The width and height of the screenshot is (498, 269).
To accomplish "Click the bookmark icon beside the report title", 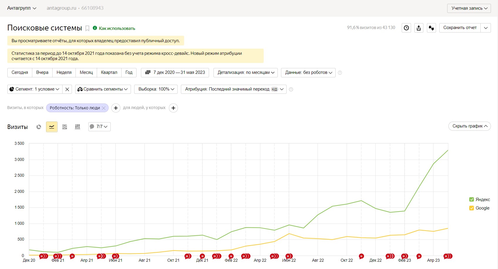I will (87, 28).
